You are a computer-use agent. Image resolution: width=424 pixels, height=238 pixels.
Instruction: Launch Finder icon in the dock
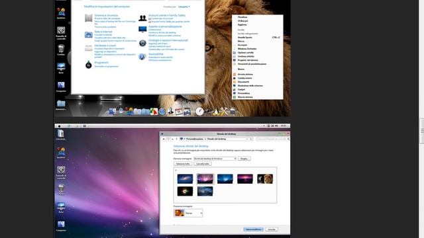(x=112, y=111)
